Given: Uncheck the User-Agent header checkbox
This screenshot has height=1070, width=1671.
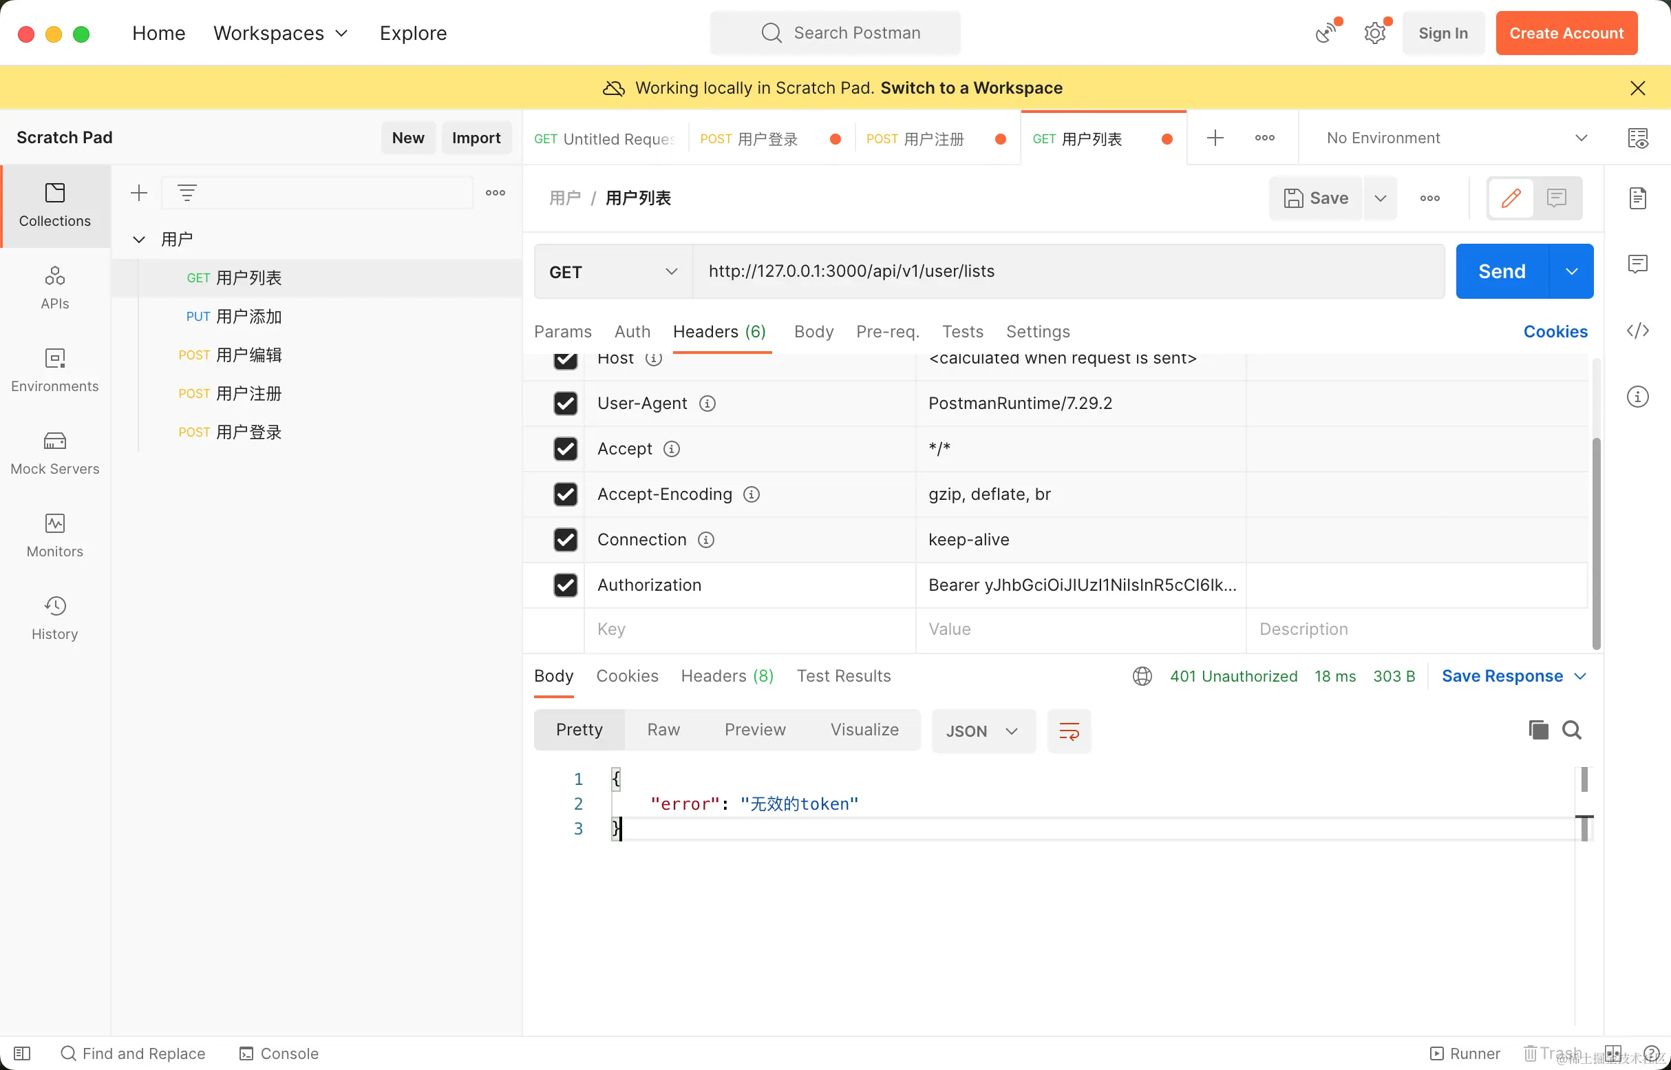Looking at the screenshot, I should (565, 403).
